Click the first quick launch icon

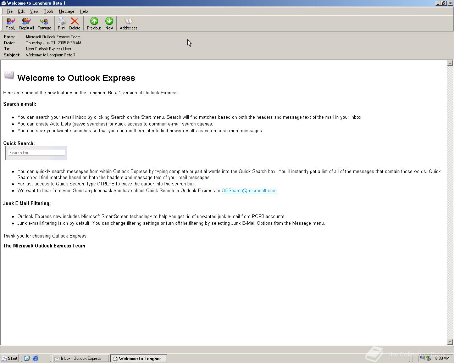point(27,358)
